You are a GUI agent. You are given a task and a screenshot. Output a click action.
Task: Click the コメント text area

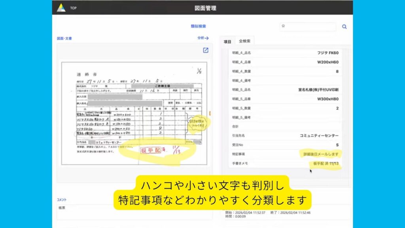(134, 212)
